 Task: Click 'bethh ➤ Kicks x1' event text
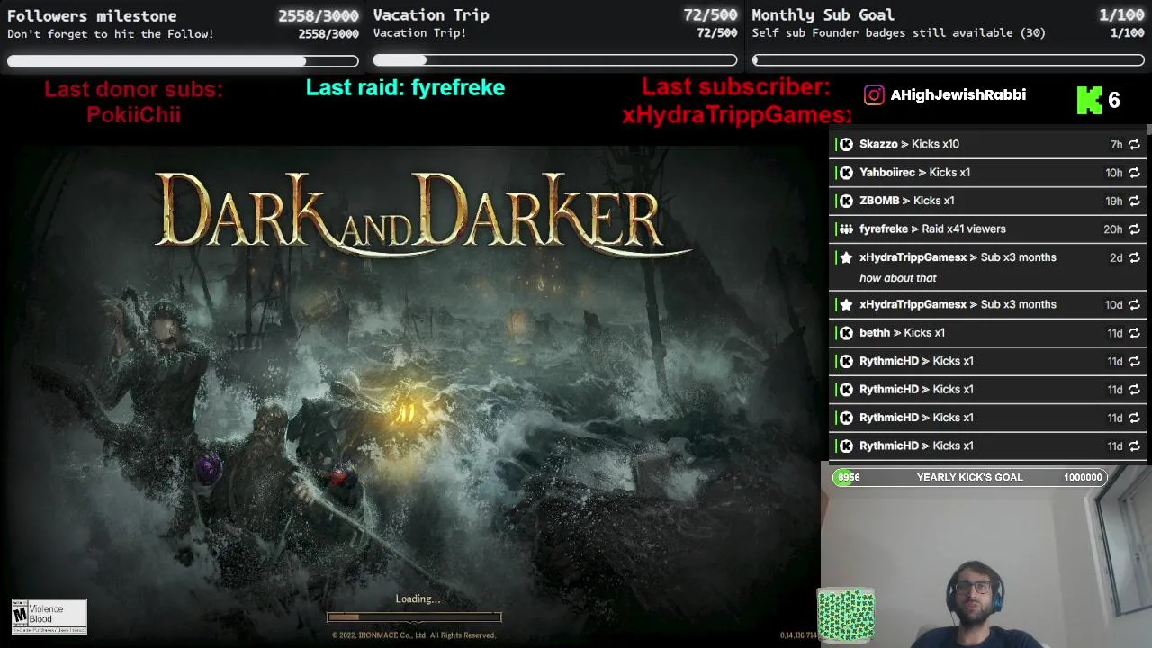[x=902, y=332]
